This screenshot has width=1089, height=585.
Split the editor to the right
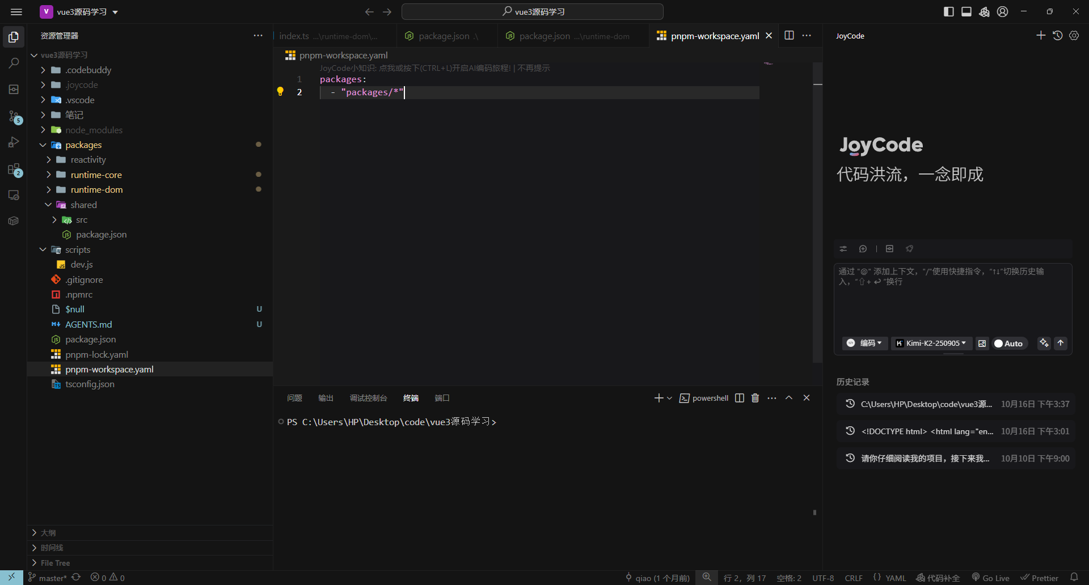coord(789,35)
